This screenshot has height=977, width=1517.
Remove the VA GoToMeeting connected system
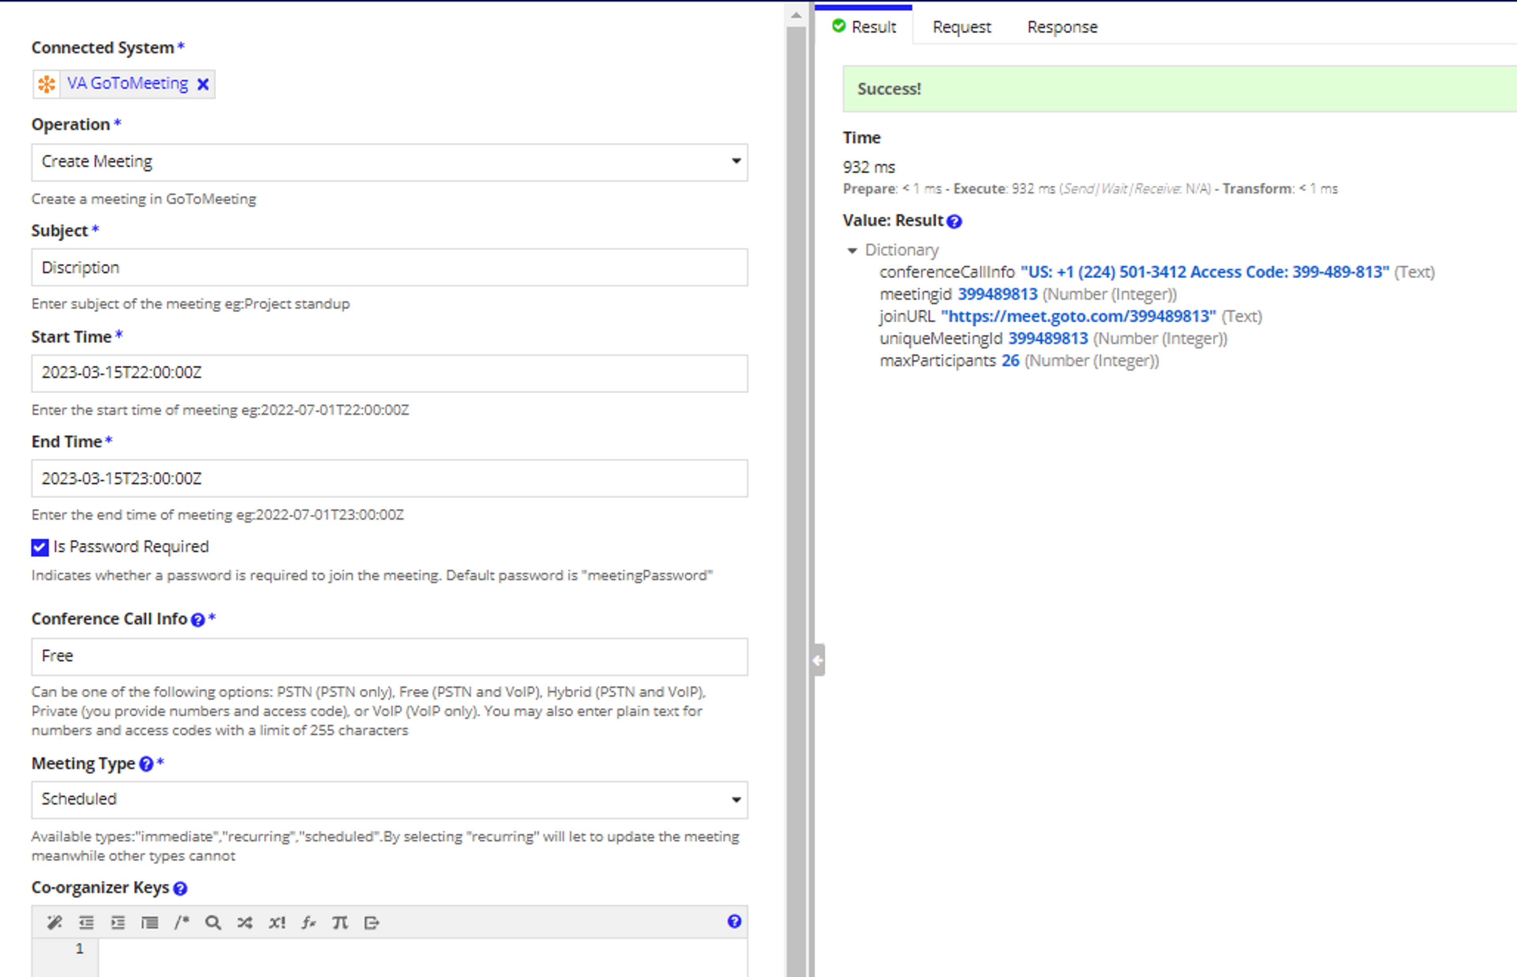[203, 85]
